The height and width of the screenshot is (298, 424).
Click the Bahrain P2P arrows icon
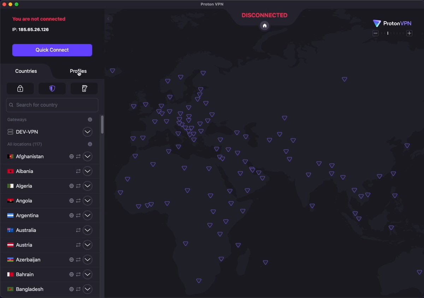click(78, 274)
